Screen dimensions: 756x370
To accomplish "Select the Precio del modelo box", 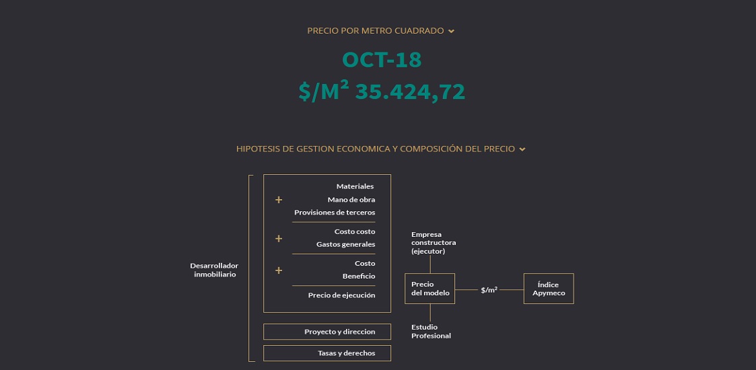I will pyautogui.click(x=429, y=289).
